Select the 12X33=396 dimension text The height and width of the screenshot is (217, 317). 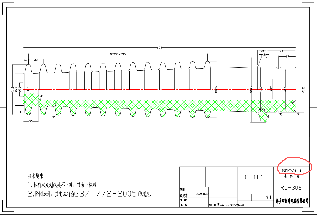tap(118, 54)
